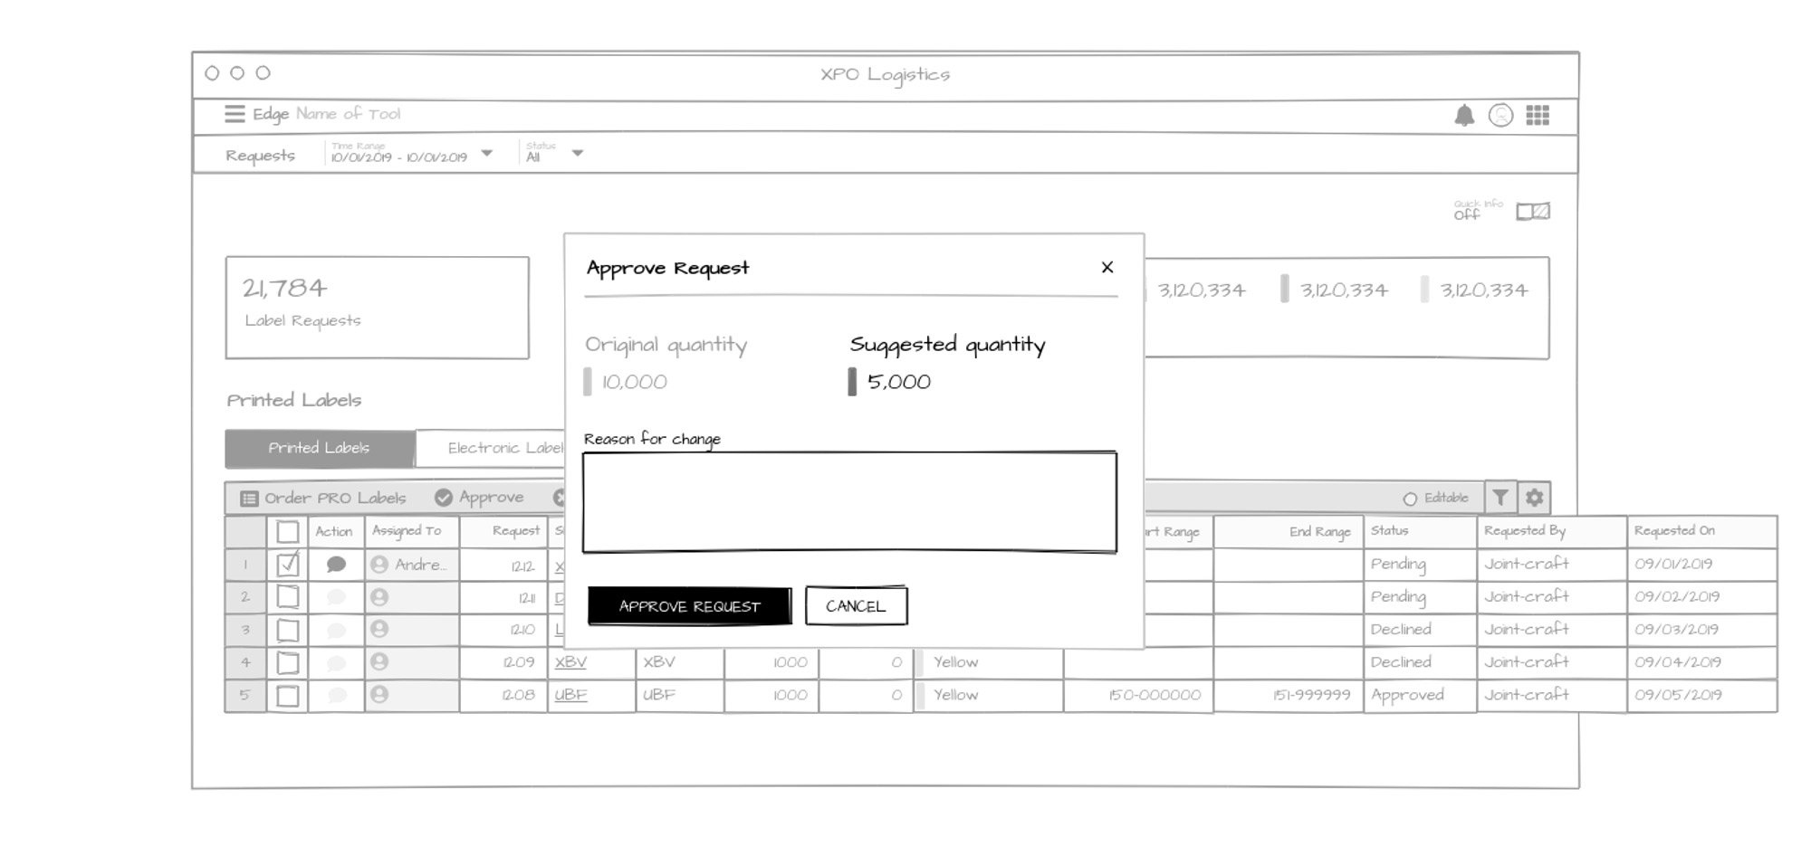Open the hamburger navigation menu

[235, 114]
